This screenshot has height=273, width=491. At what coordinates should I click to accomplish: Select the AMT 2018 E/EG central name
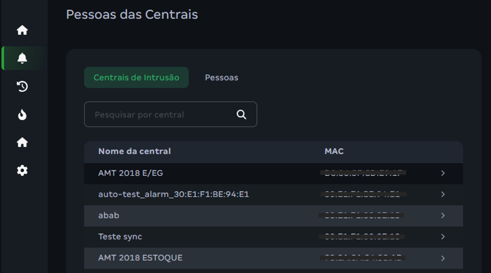tap(130, 173)
